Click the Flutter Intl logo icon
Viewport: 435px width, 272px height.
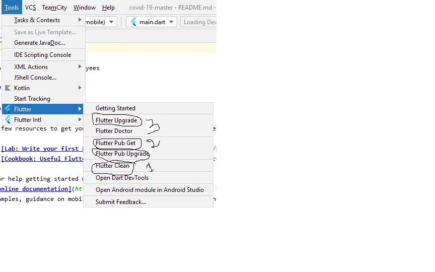pos(8,119)
